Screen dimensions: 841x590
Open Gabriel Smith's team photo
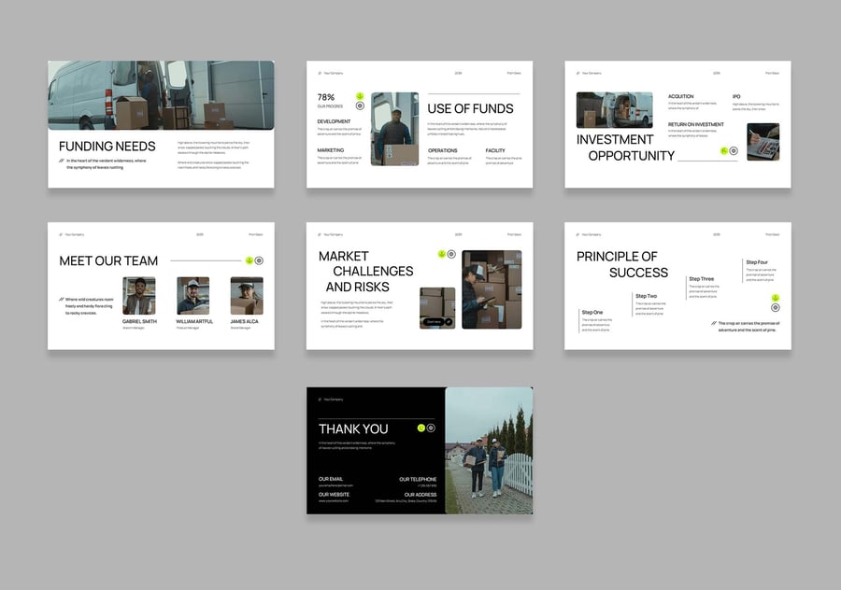point(138,295)
